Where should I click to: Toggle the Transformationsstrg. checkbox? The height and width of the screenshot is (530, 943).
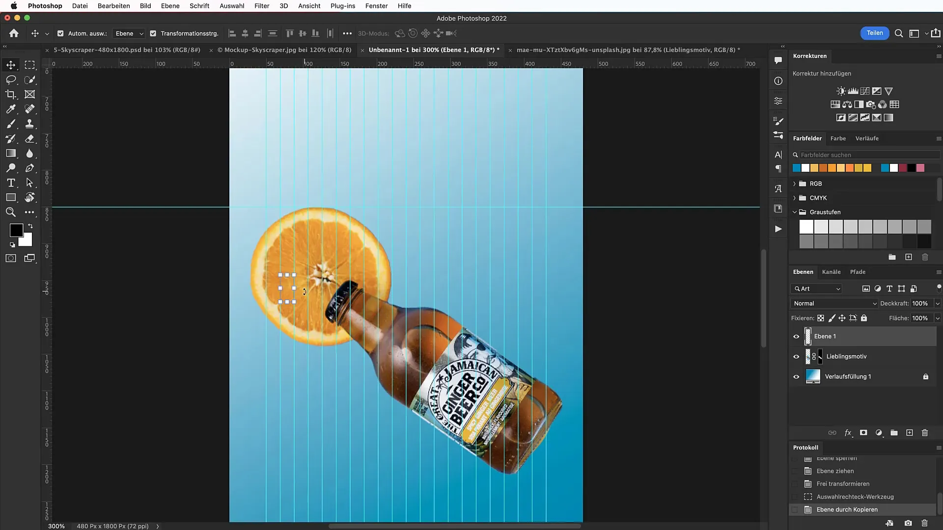(x=153, y=33)
